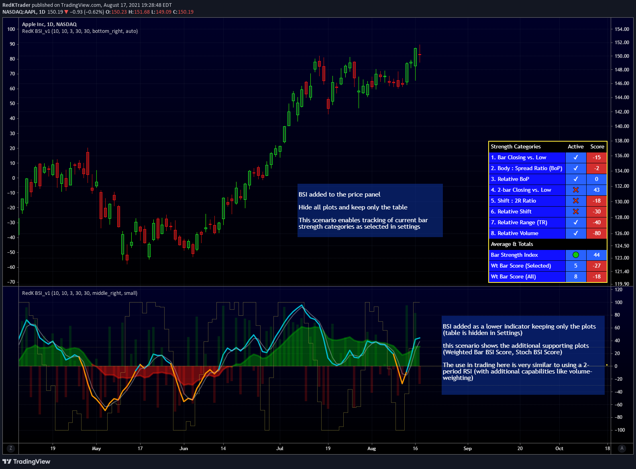Click the Score column header
This screenshot has width=636, height=469.
[x=597, y=146]
